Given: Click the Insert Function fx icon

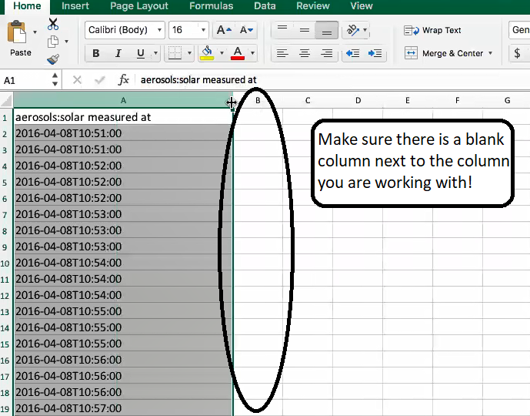Looking at the screenshot, I should click(123, 80).
